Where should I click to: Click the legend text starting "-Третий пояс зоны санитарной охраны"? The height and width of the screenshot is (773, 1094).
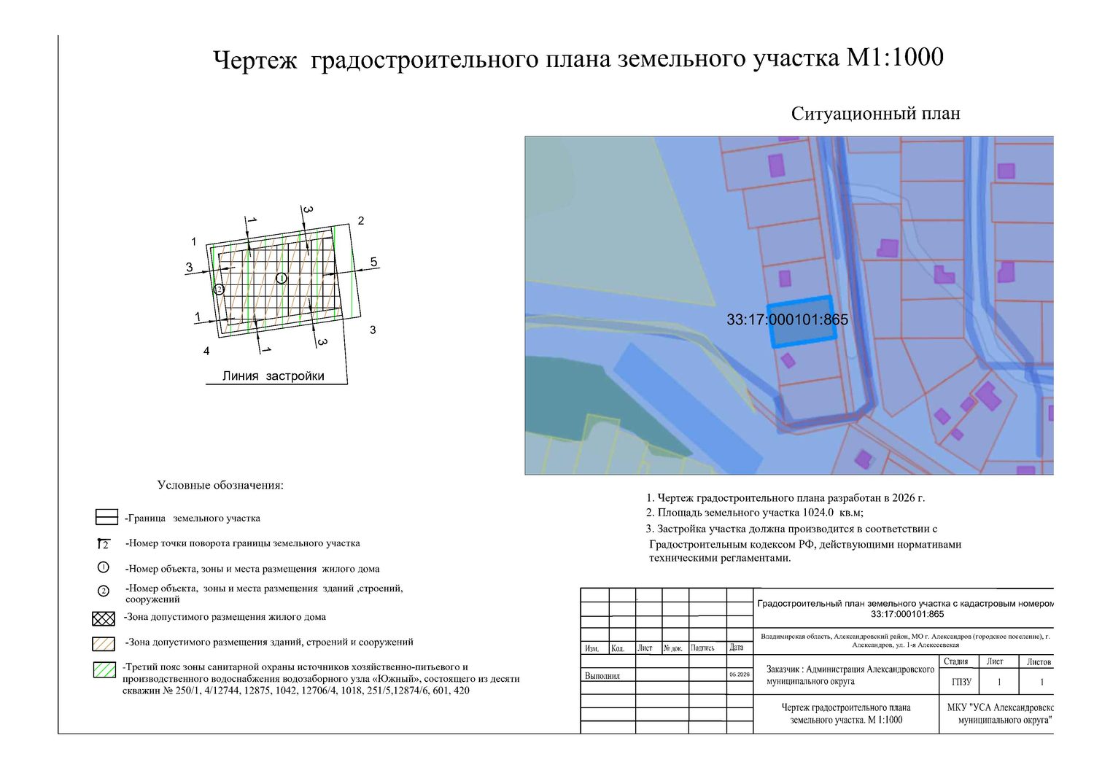pyautogui.click(x=321, y=678)
